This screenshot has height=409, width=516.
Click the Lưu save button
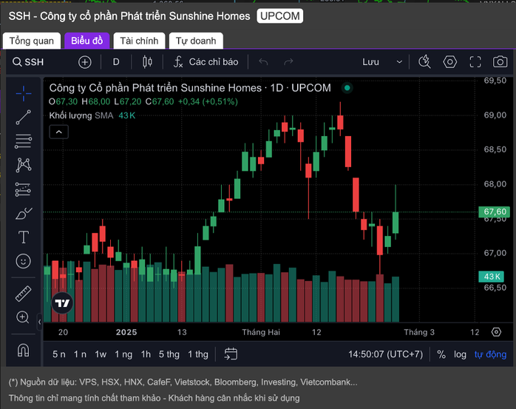tap(370, 62)
